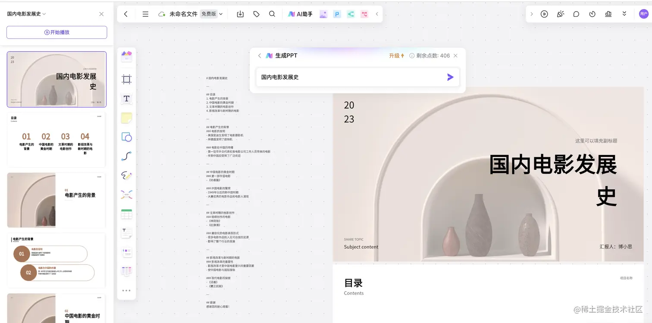Screen dimensions: 652x323
Task: Select the shapes tool
Action: click(x=126, y=137)
